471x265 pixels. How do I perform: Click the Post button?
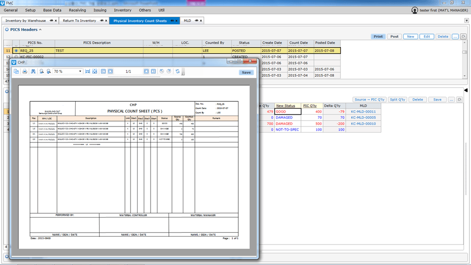394,36
